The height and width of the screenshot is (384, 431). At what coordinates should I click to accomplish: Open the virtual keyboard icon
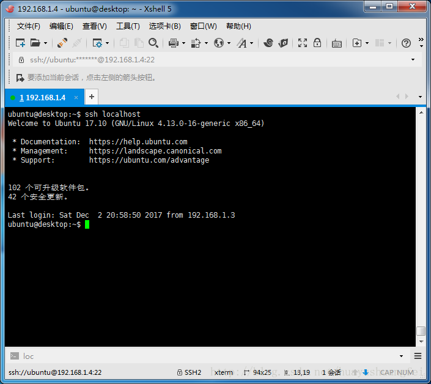337,43
